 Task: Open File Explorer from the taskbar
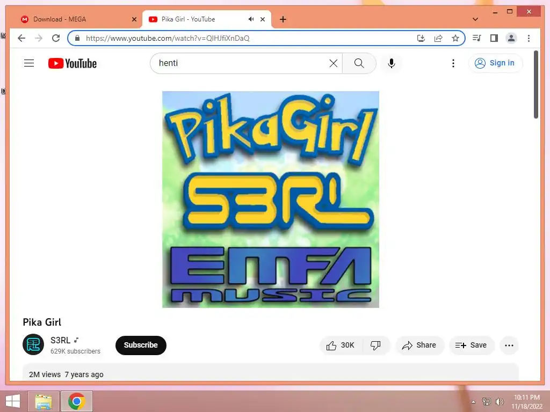(x=44, y=401)
